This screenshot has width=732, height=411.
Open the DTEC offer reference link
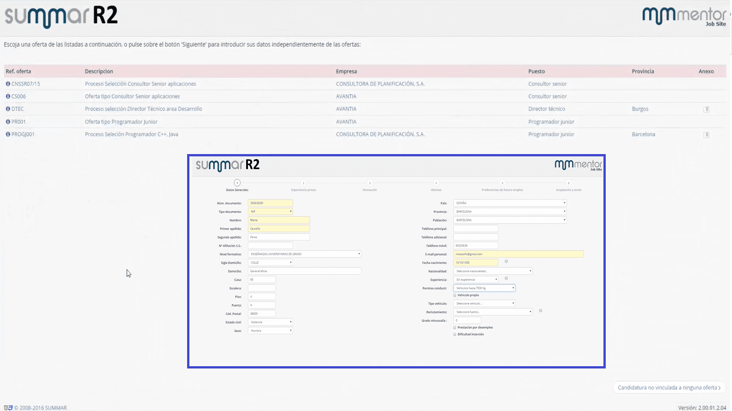click(17, 109)
